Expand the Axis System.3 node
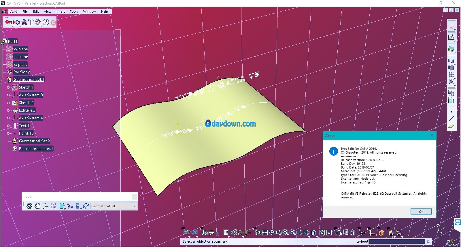Viewport: 461px width, 247px height. (8, 95)
